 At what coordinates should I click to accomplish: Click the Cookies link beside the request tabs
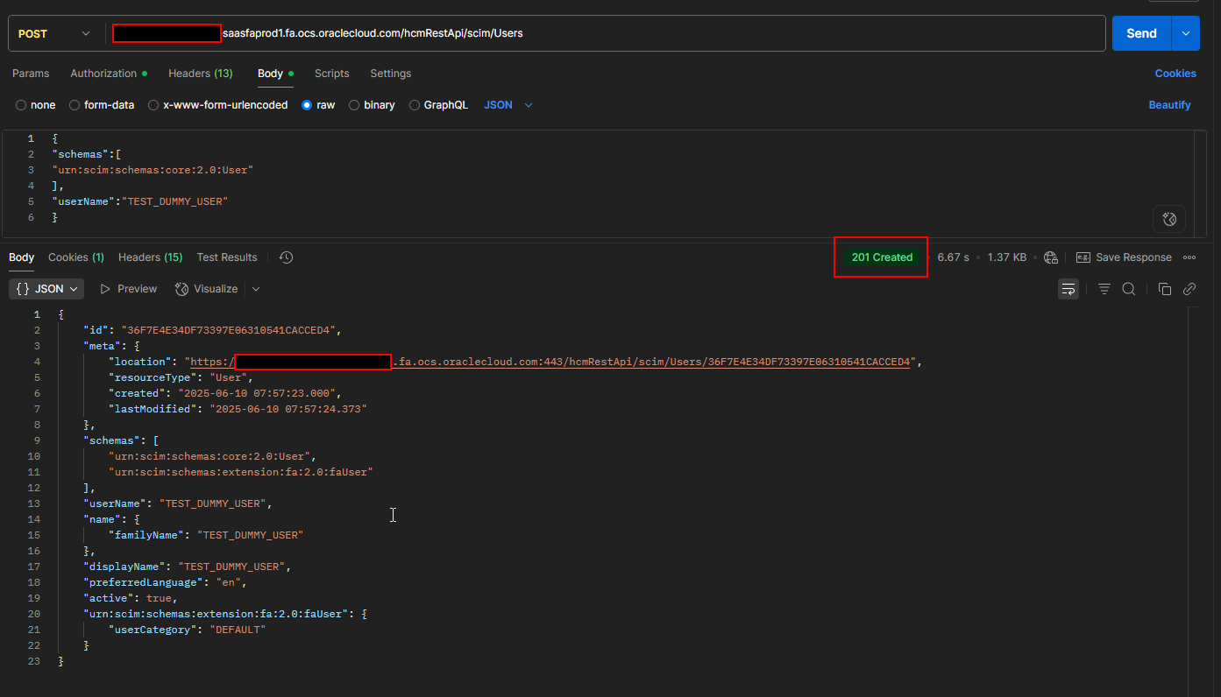click(1175, 74)
